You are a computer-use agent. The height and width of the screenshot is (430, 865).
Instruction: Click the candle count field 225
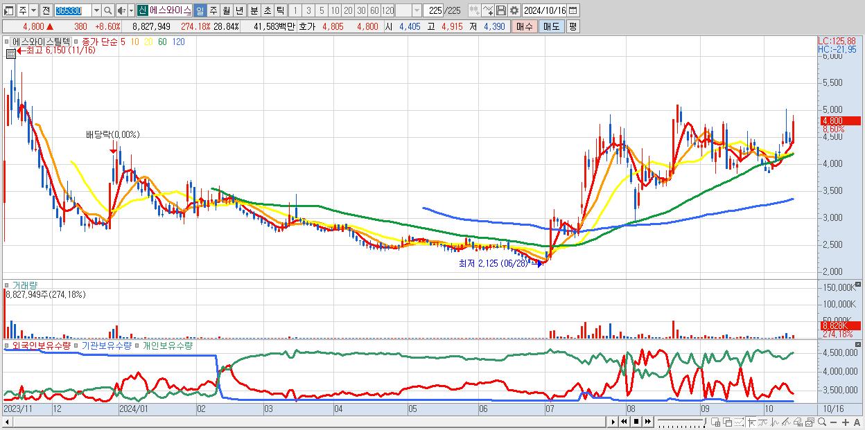434,10
